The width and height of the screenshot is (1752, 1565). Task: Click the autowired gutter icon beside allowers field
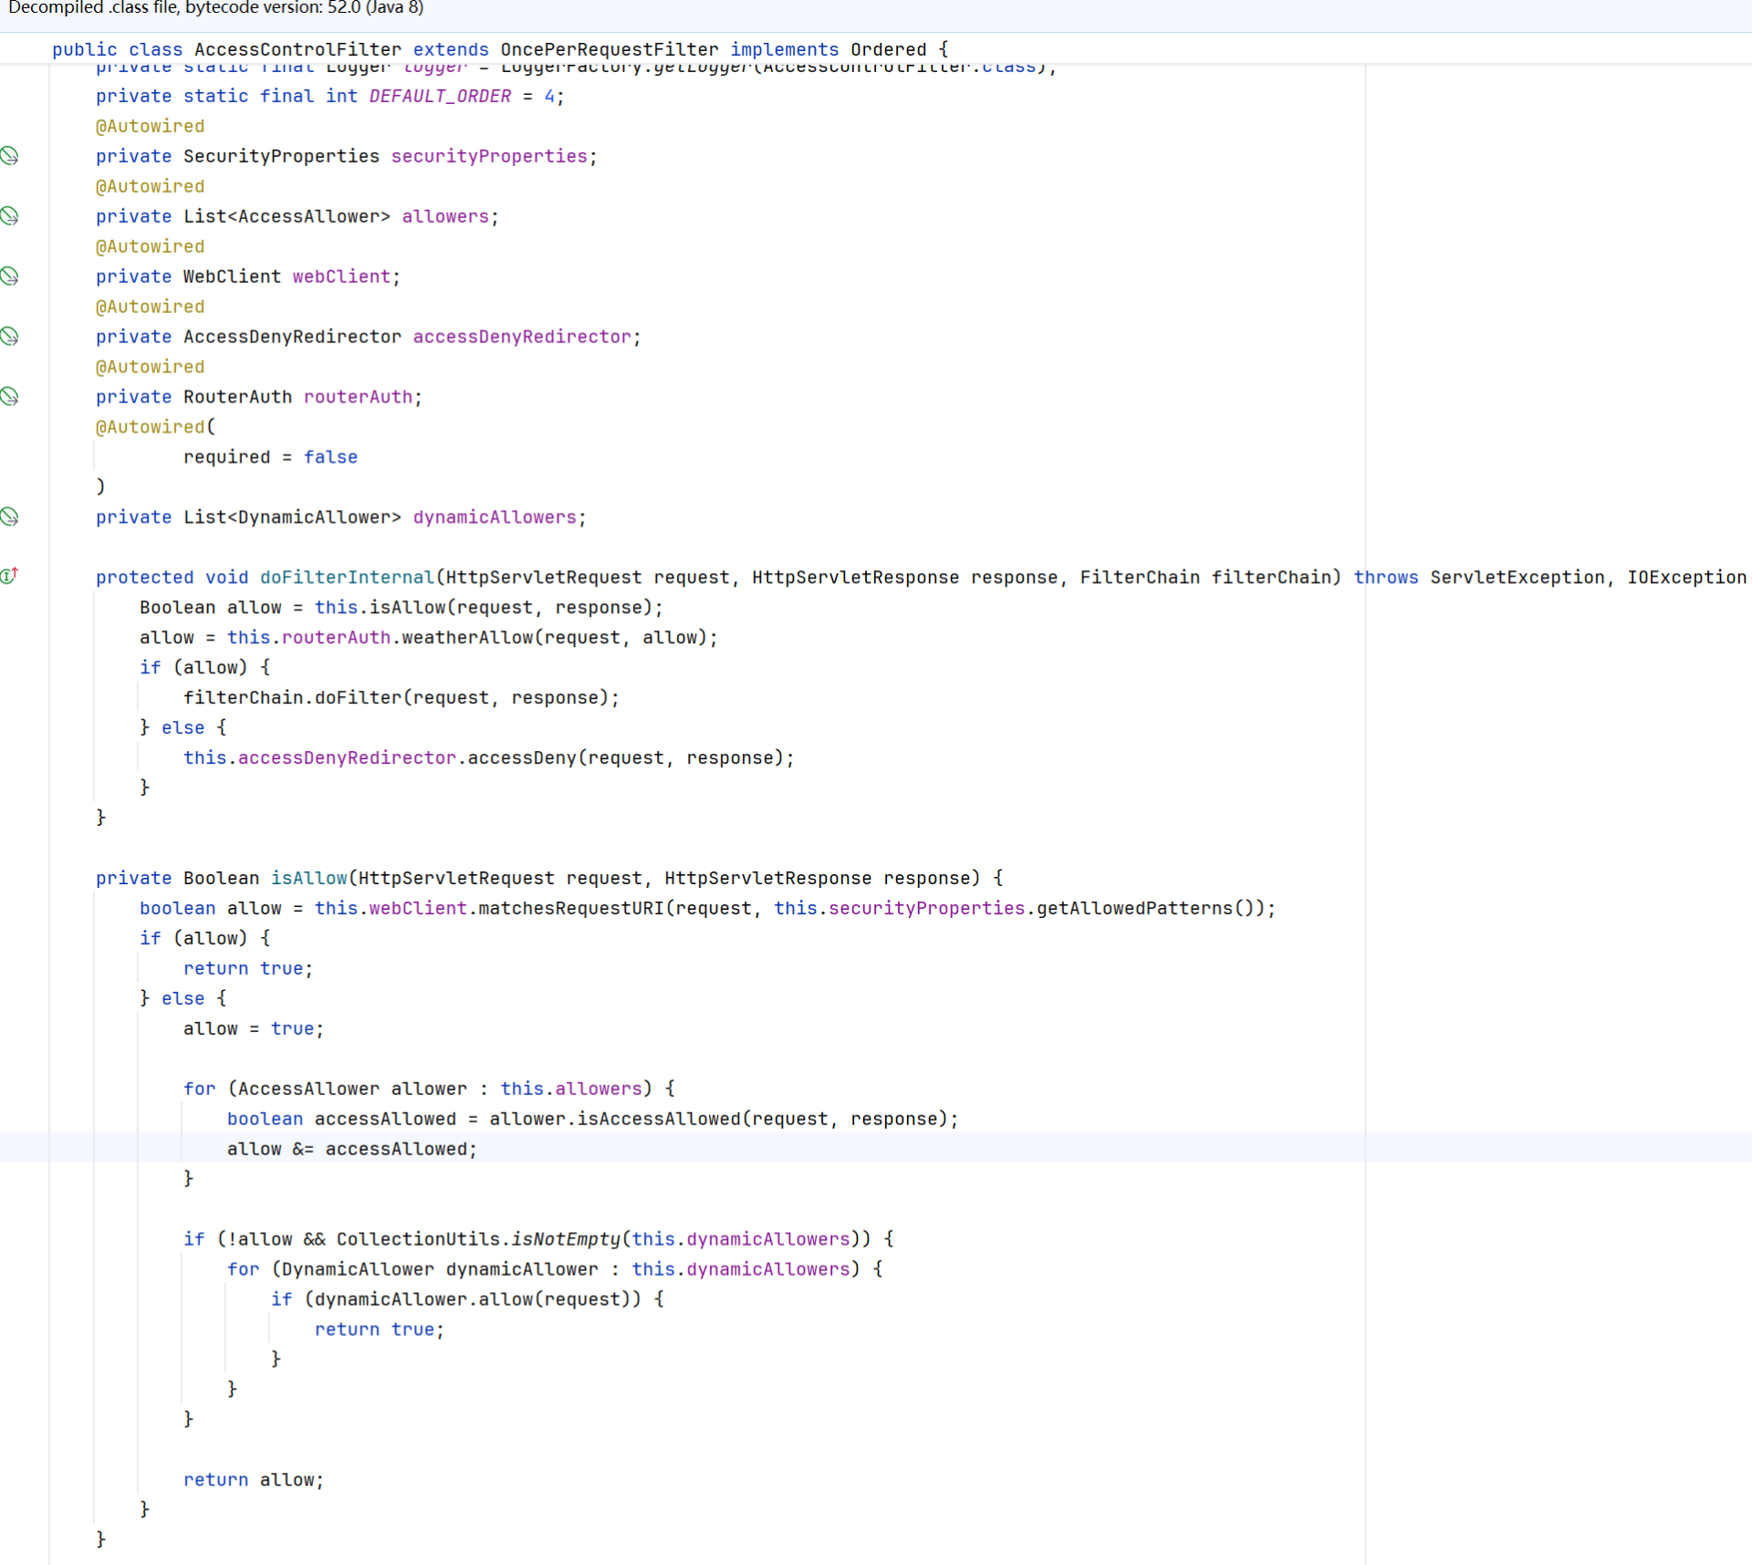pos(10,216)
